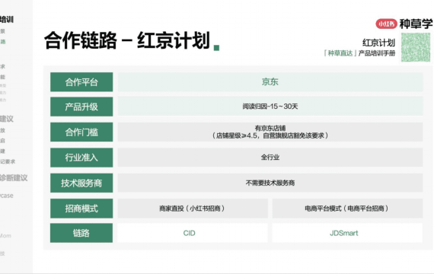Click the 「种草直达」 green text
Image resolution: width=434 pixels, height=274 pixels.
[x=340, y=53]
